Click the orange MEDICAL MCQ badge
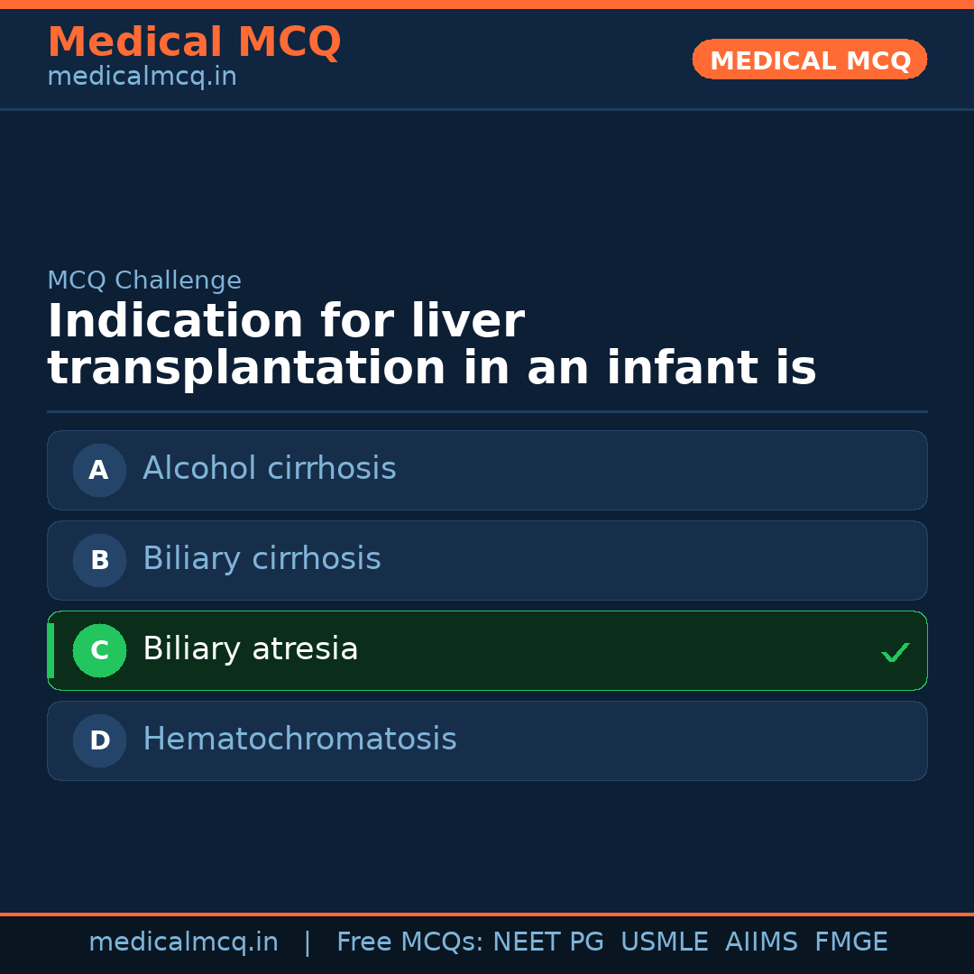This screenshot has height=974, width=974. click(809, 60)
